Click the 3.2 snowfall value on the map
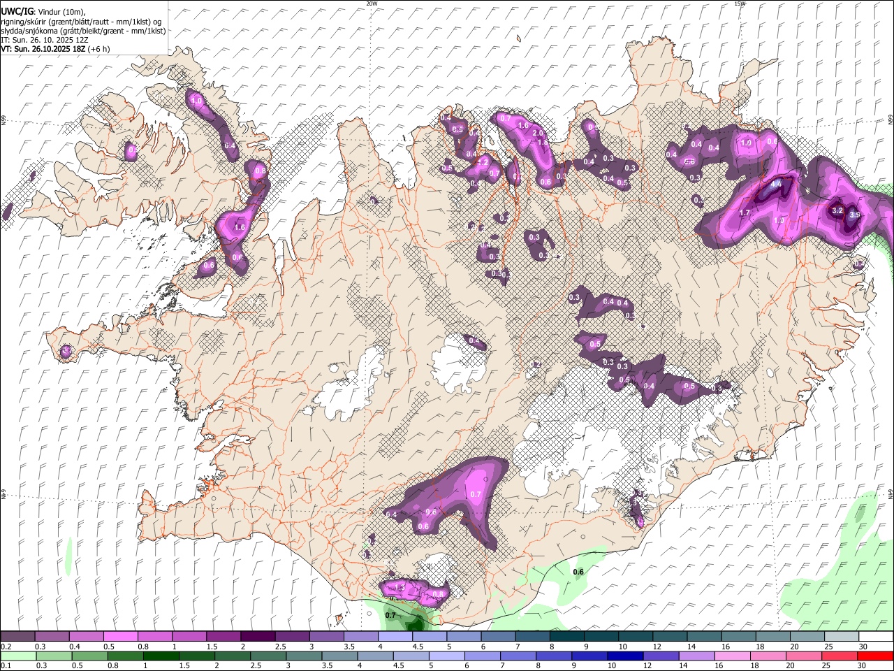Viewport: 894px width, 671px height. (x=839, y=210)
